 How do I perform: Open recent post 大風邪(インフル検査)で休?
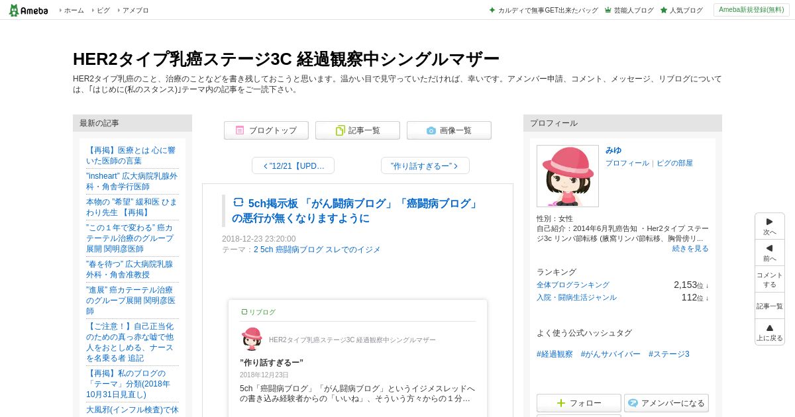pyautogui.click(x=132, y=410)
